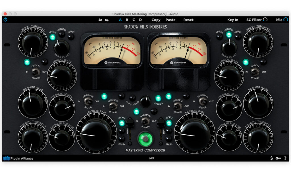Select preset bank B
291x175 pixels.
[x=127, y=20]
